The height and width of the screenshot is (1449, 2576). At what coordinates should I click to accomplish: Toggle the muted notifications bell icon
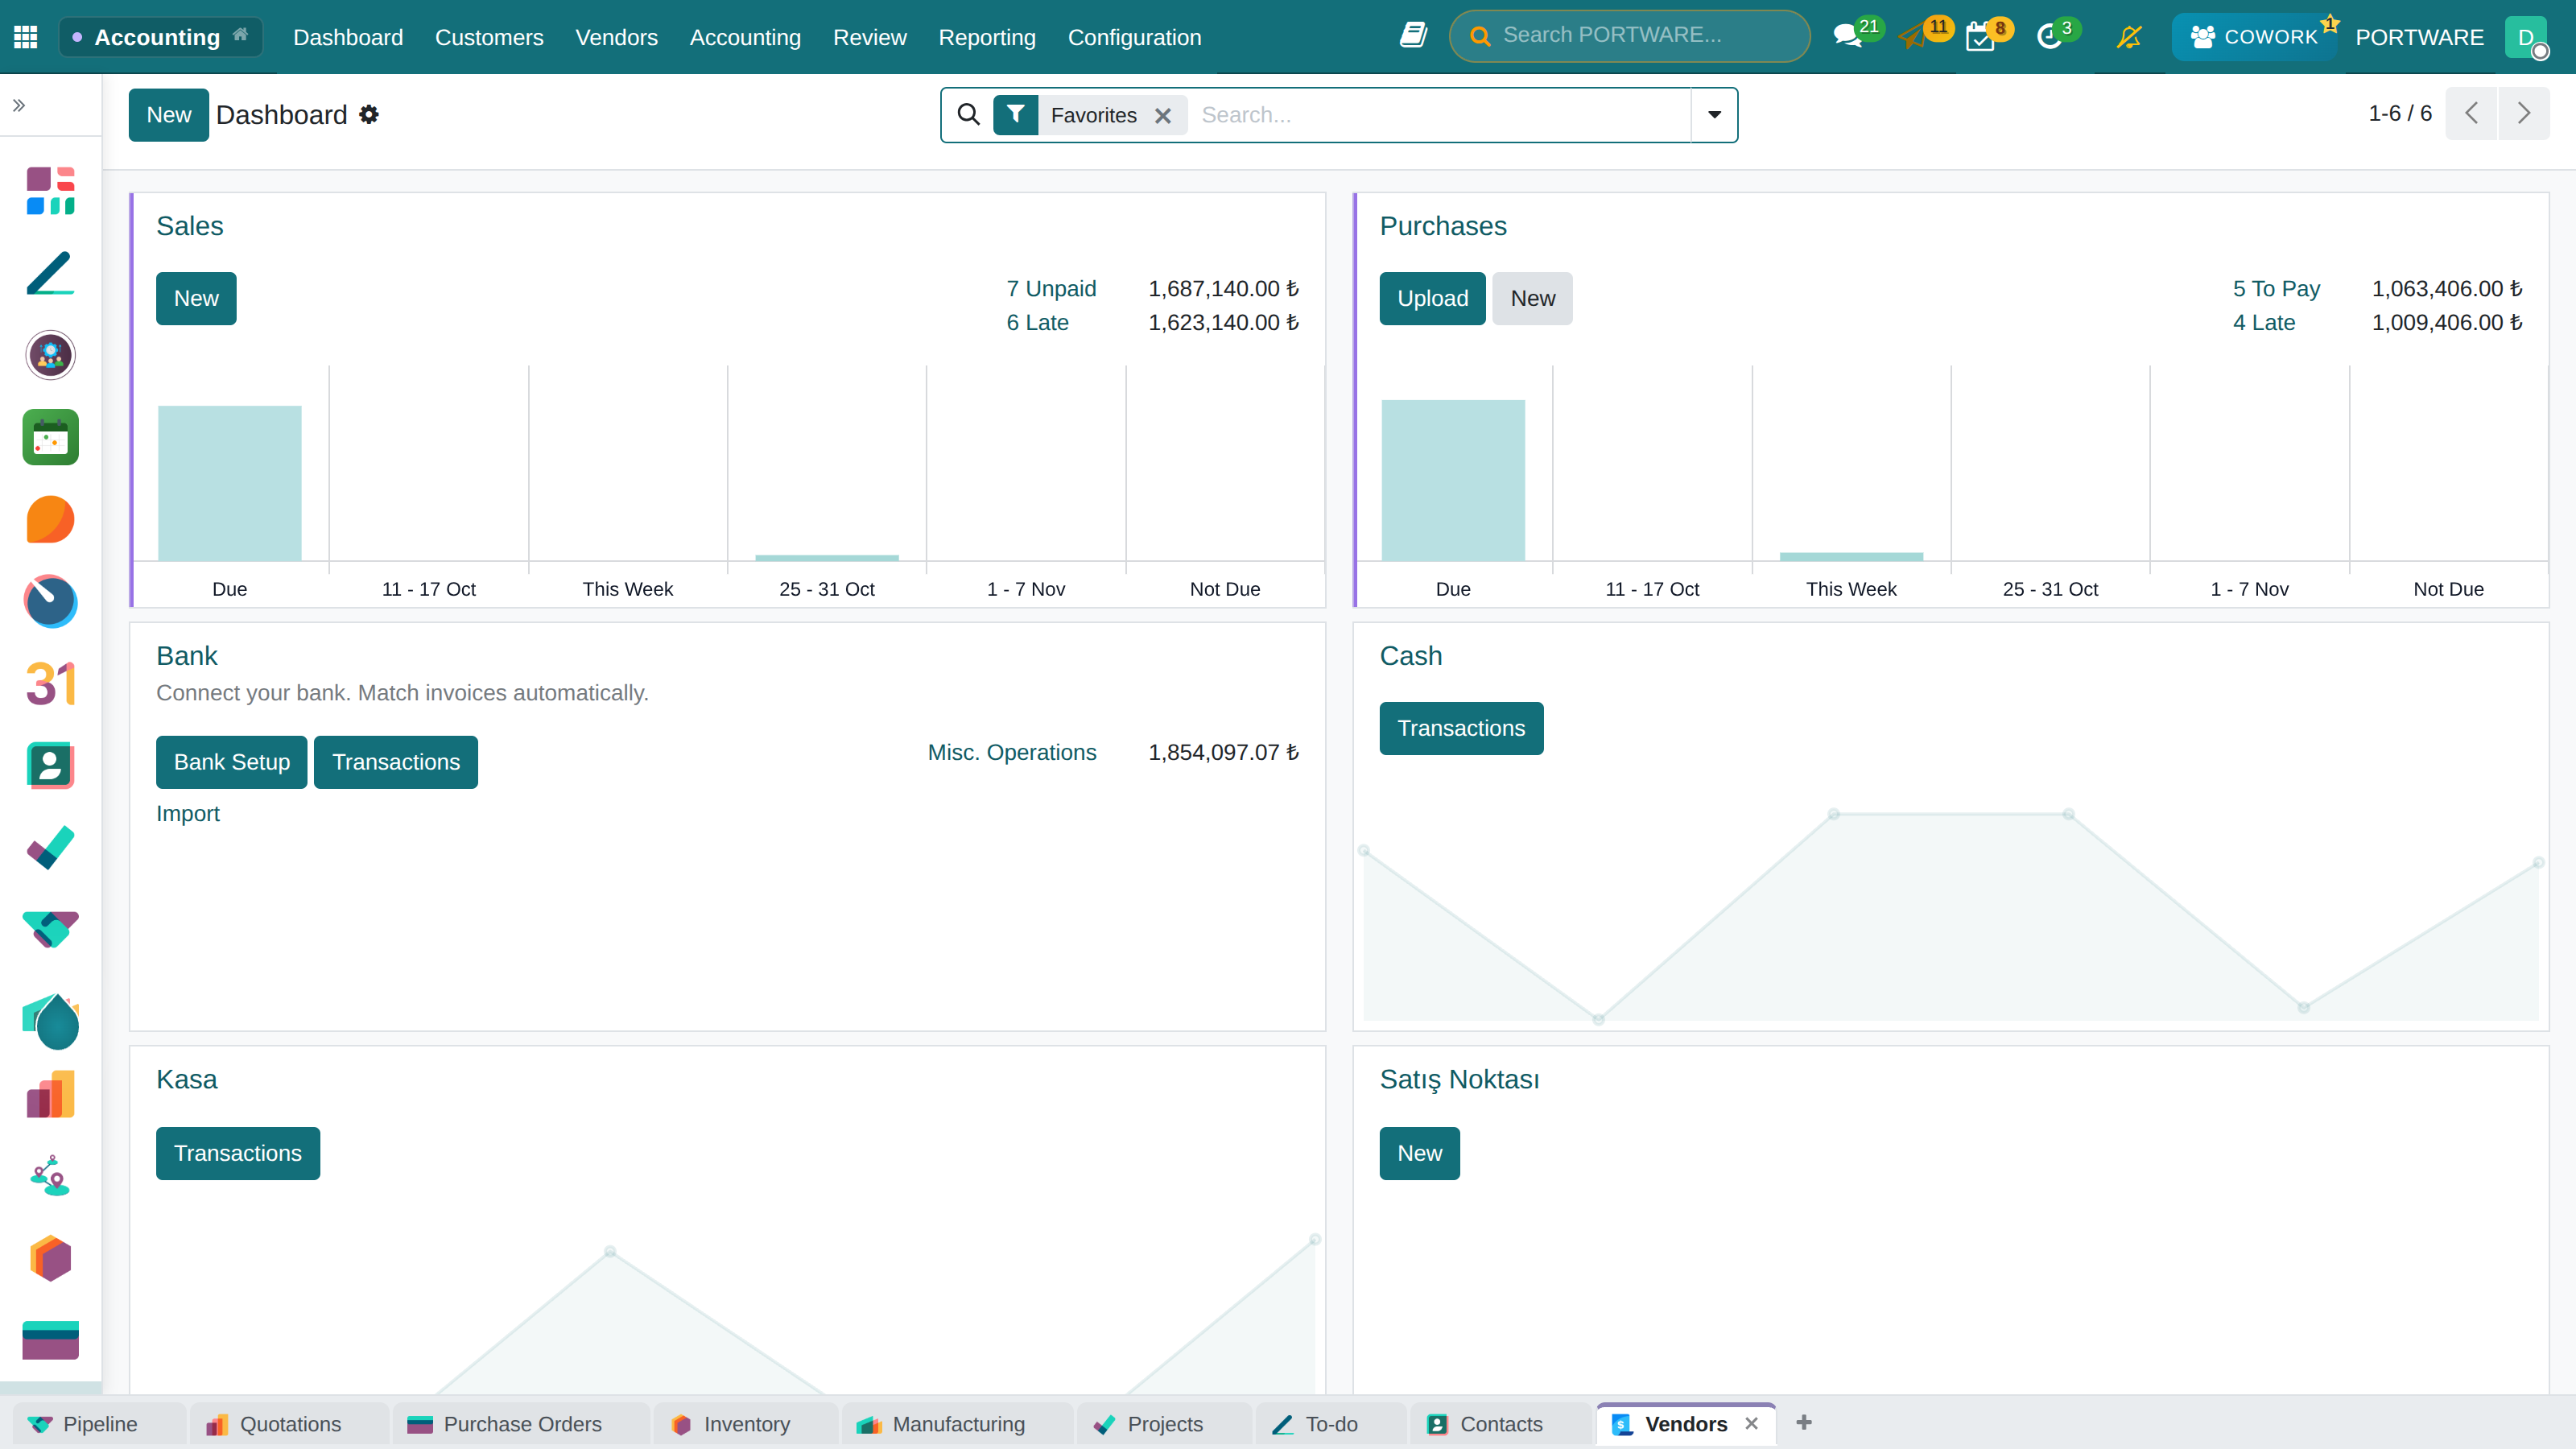2129,37
